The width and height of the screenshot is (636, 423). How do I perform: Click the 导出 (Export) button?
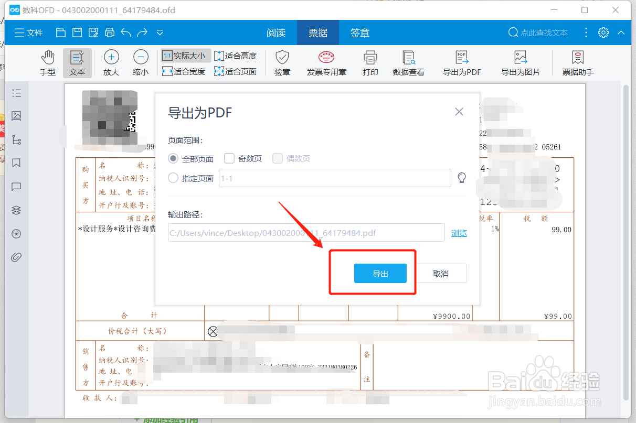(380, 273)
